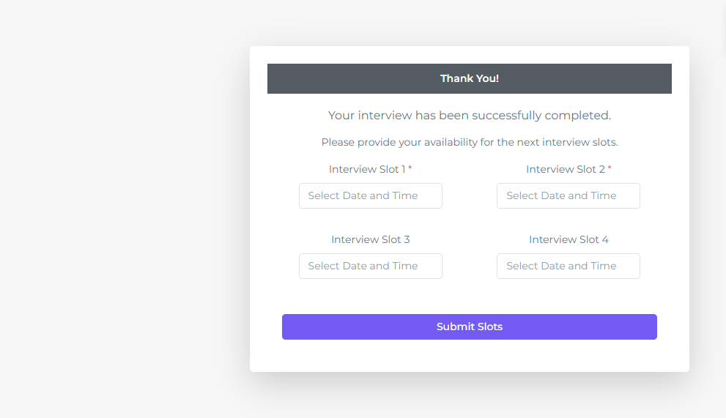Image resolution: width=726 pixels, height=418 pixels.
Task: Click the red asterisk beside Interview Slot 1
Action: [x=410, y=168]
